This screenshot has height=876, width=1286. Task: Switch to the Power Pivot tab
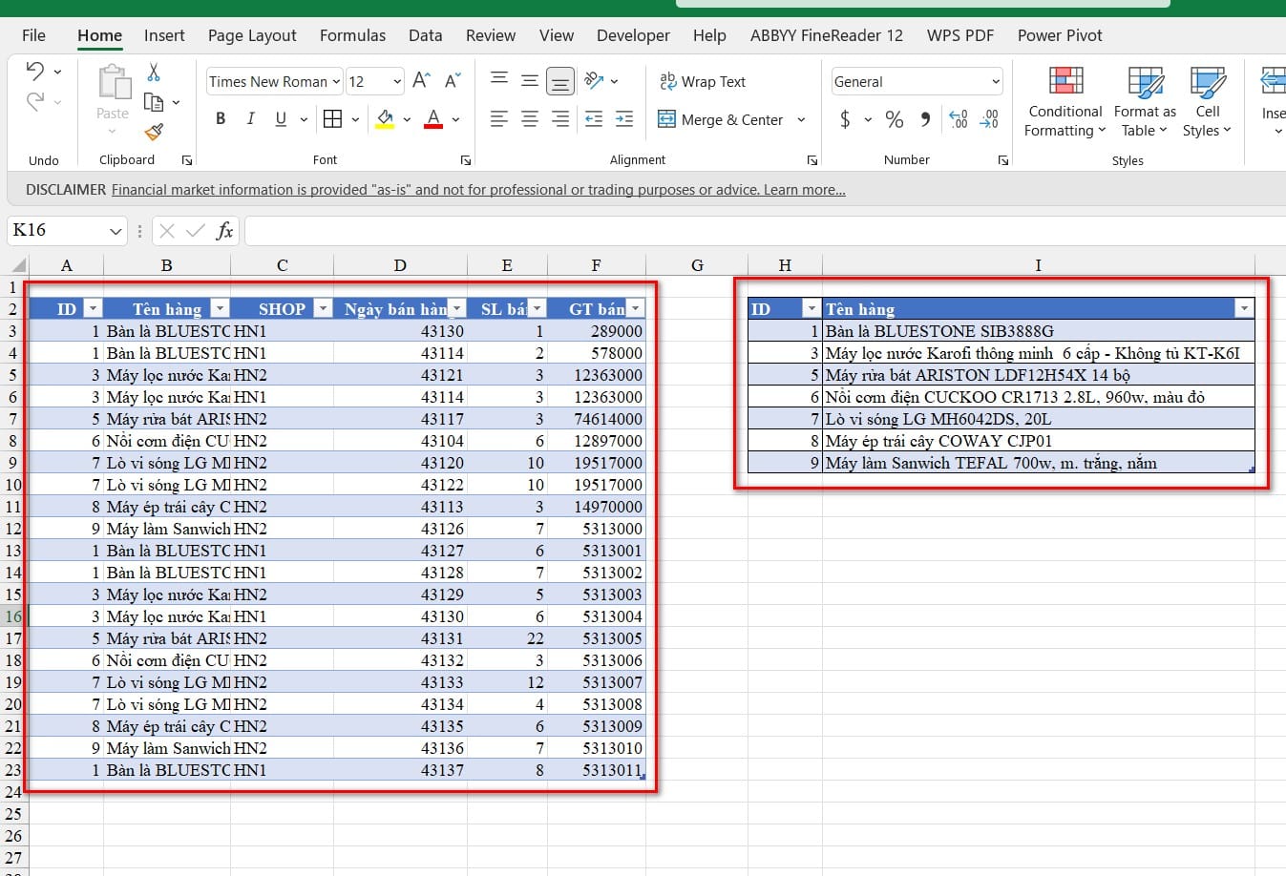[x=1060, y=35]
